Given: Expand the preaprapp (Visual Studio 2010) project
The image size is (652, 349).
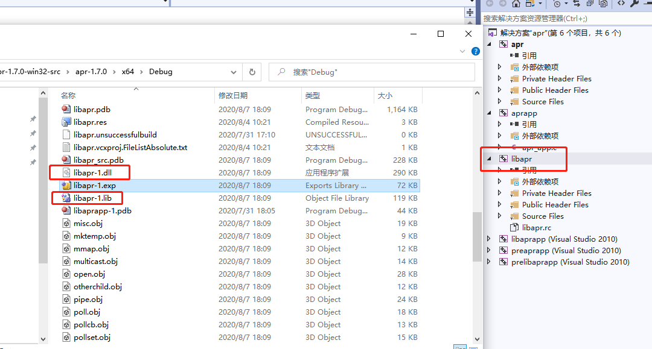Looking at the screenshot, I should pos(489,250).
